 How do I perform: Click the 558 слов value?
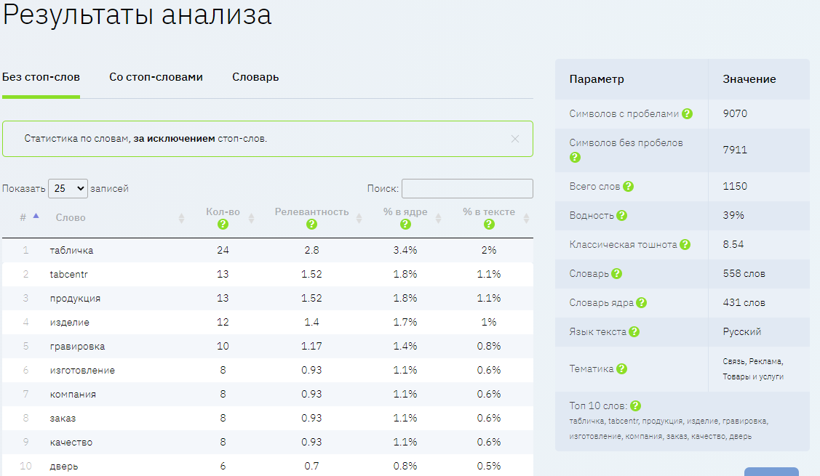click(744, 273)
